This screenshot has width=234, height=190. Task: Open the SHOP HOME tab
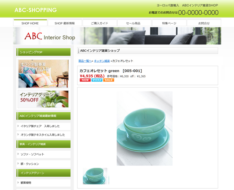(x=30, y=23)
